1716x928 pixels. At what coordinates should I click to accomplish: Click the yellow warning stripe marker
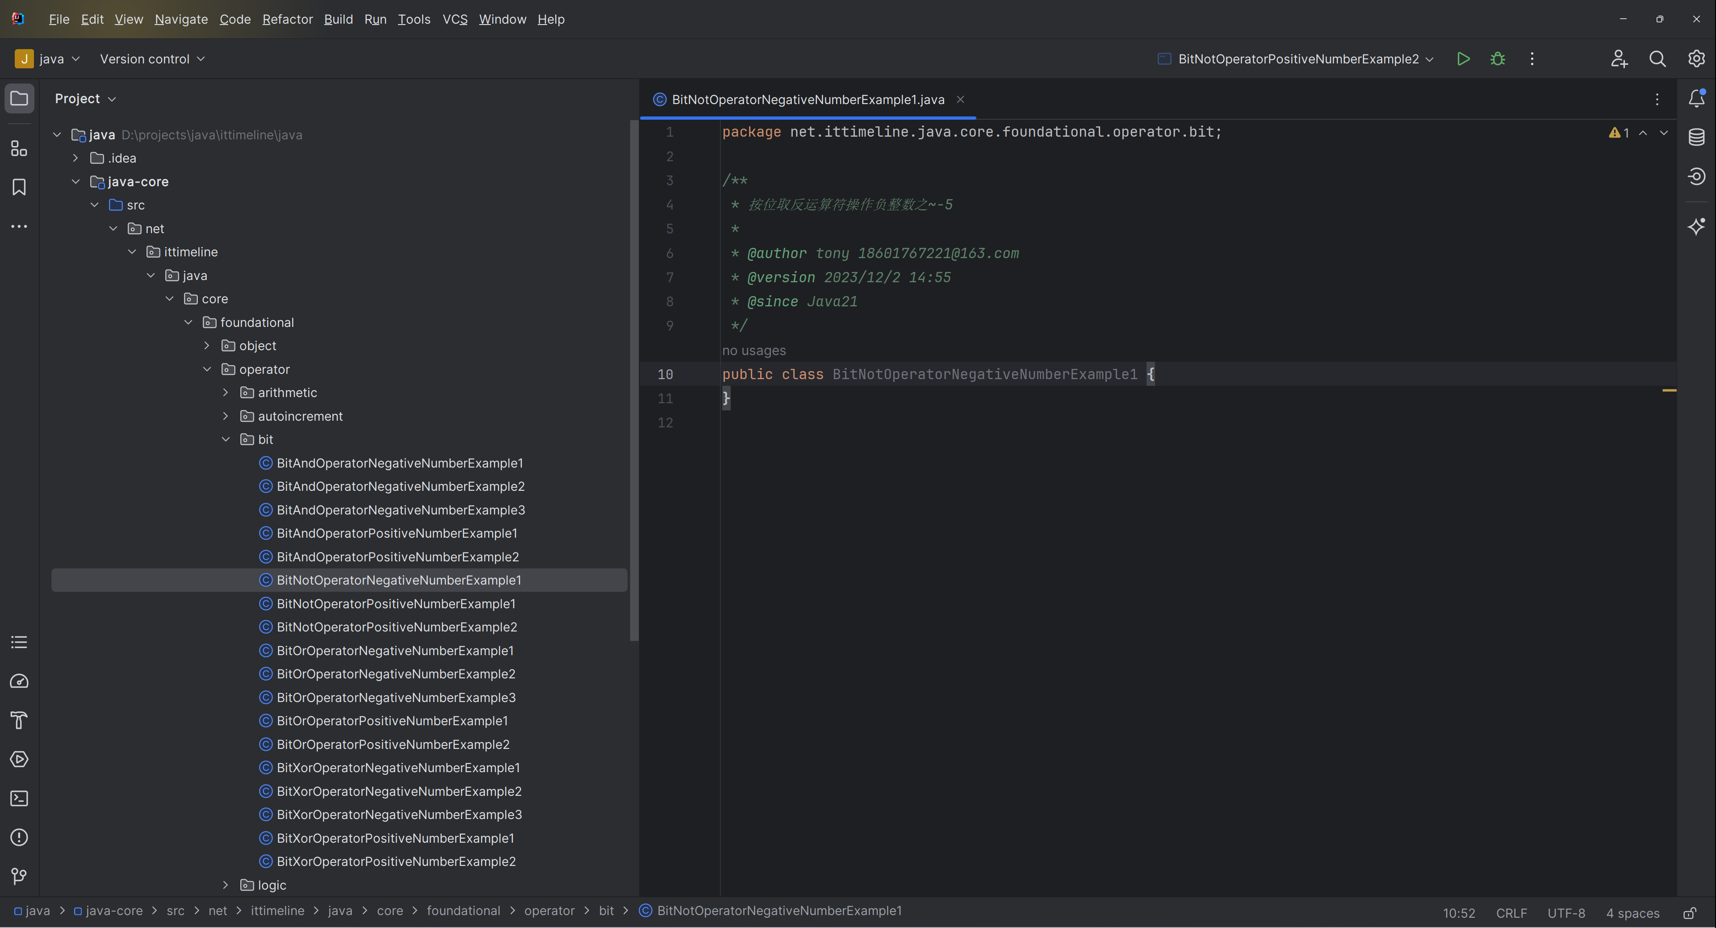(x=1669, y=390)
